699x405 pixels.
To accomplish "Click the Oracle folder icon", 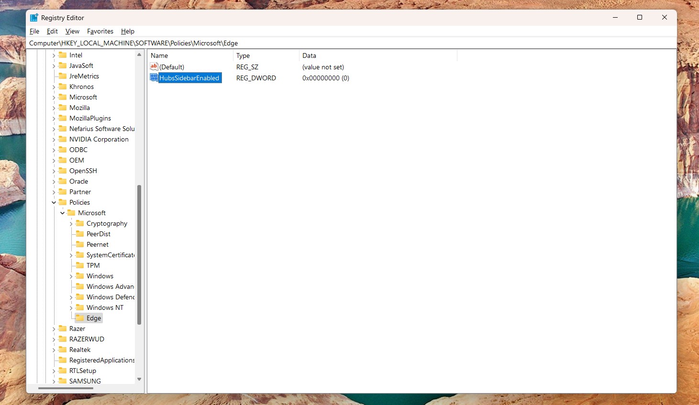I will 63,181.
